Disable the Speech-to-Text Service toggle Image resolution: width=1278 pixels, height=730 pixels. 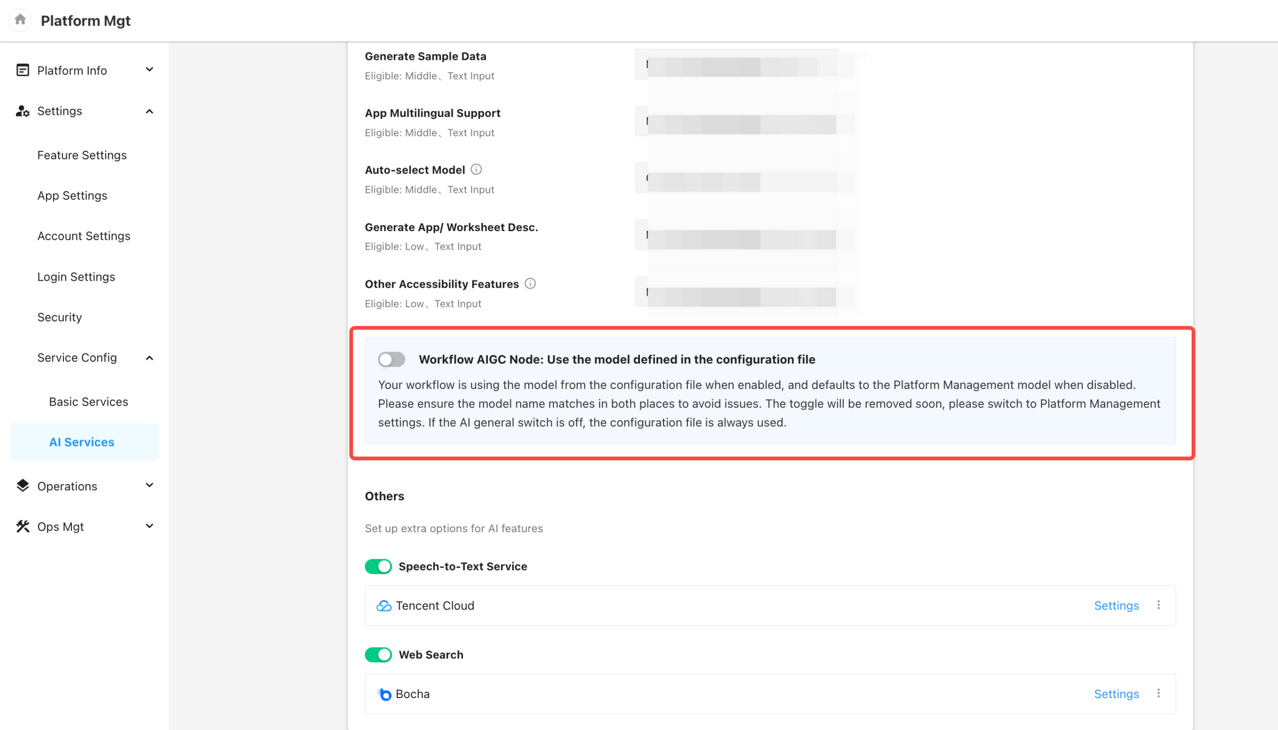click(378, 567)
